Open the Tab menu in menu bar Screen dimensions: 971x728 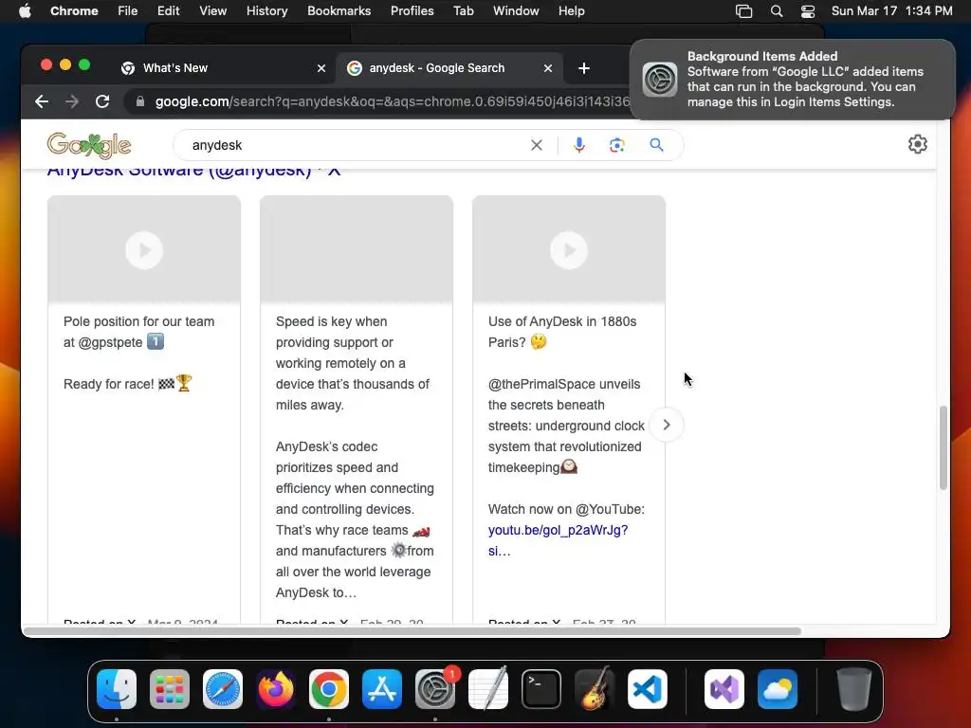coord(463,11)
